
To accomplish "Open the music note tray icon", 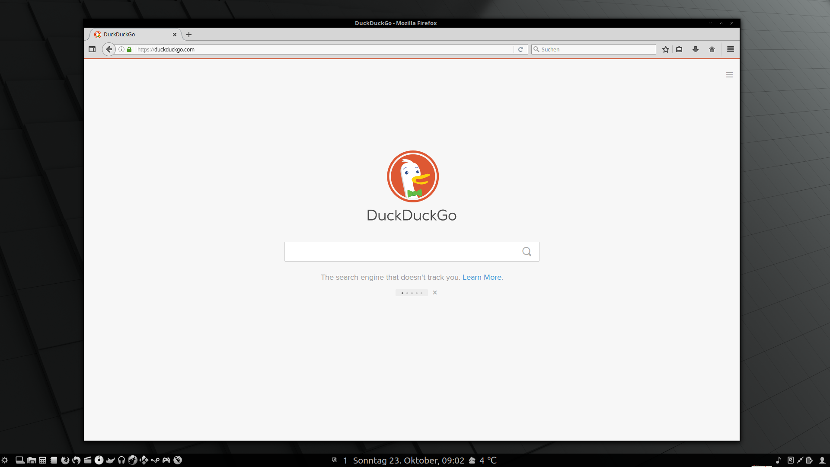I will pyautogui.click(x=779, y=460).
